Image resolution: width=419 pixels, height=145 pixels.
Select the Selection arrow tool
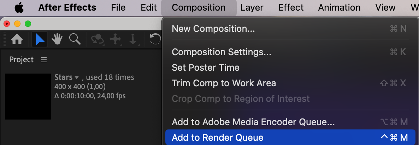(40, 40)
